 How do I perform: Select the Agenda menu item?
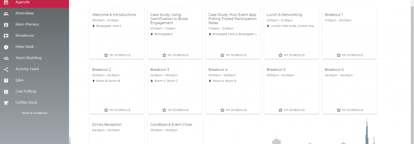(34, 3)
